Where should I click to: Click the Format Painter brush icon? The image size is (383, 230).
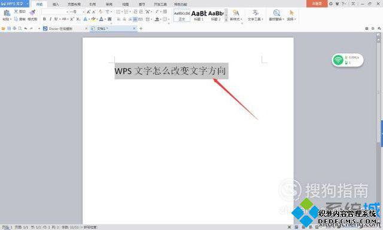(x=32, y=13)
